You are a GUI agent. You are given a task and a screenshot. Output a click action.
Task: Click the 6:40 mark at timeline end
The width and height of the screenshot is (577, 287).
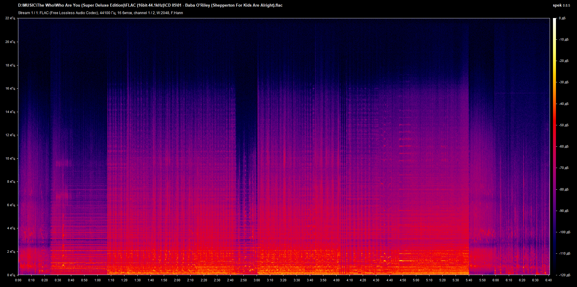549,280
